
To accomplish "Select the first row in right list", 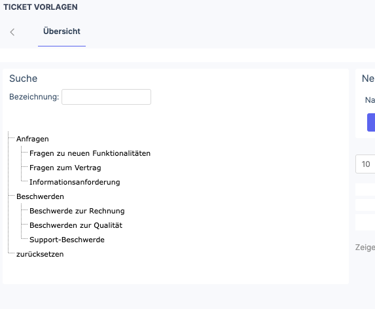I will point(365,189).
